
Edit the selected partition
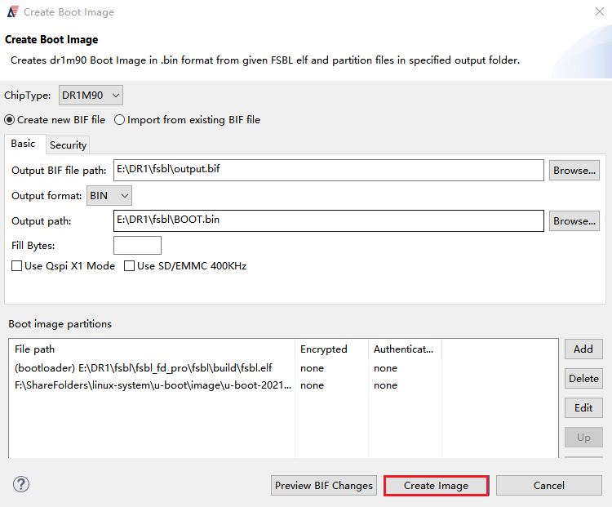point(583,407)
